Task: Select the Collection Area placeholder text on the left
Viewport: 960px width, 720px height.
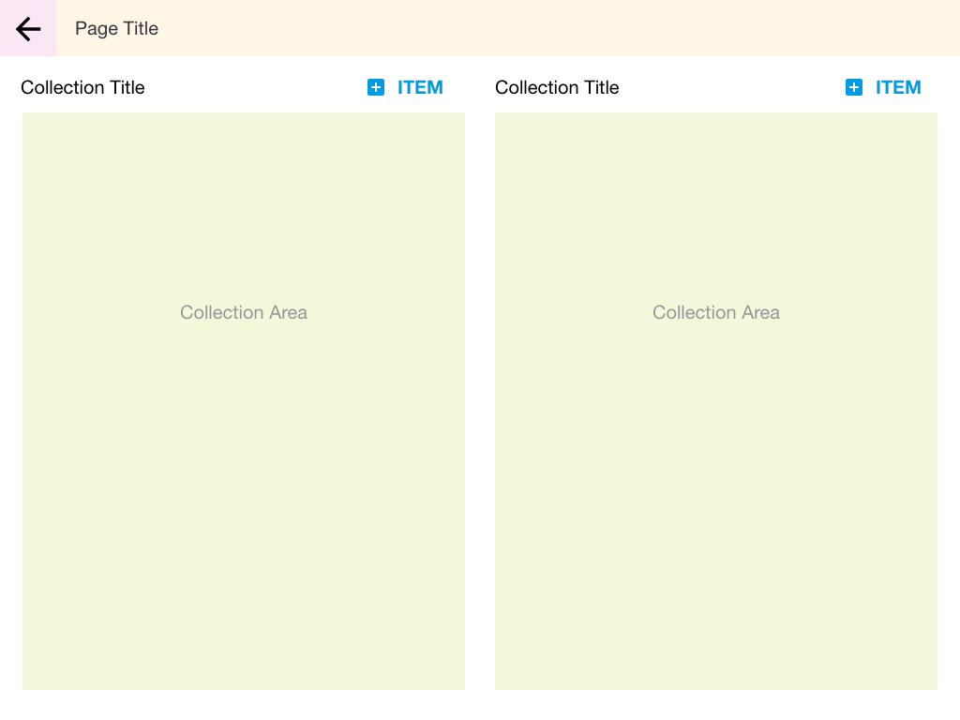Action: pyautogui.click(x=244, y=312)
